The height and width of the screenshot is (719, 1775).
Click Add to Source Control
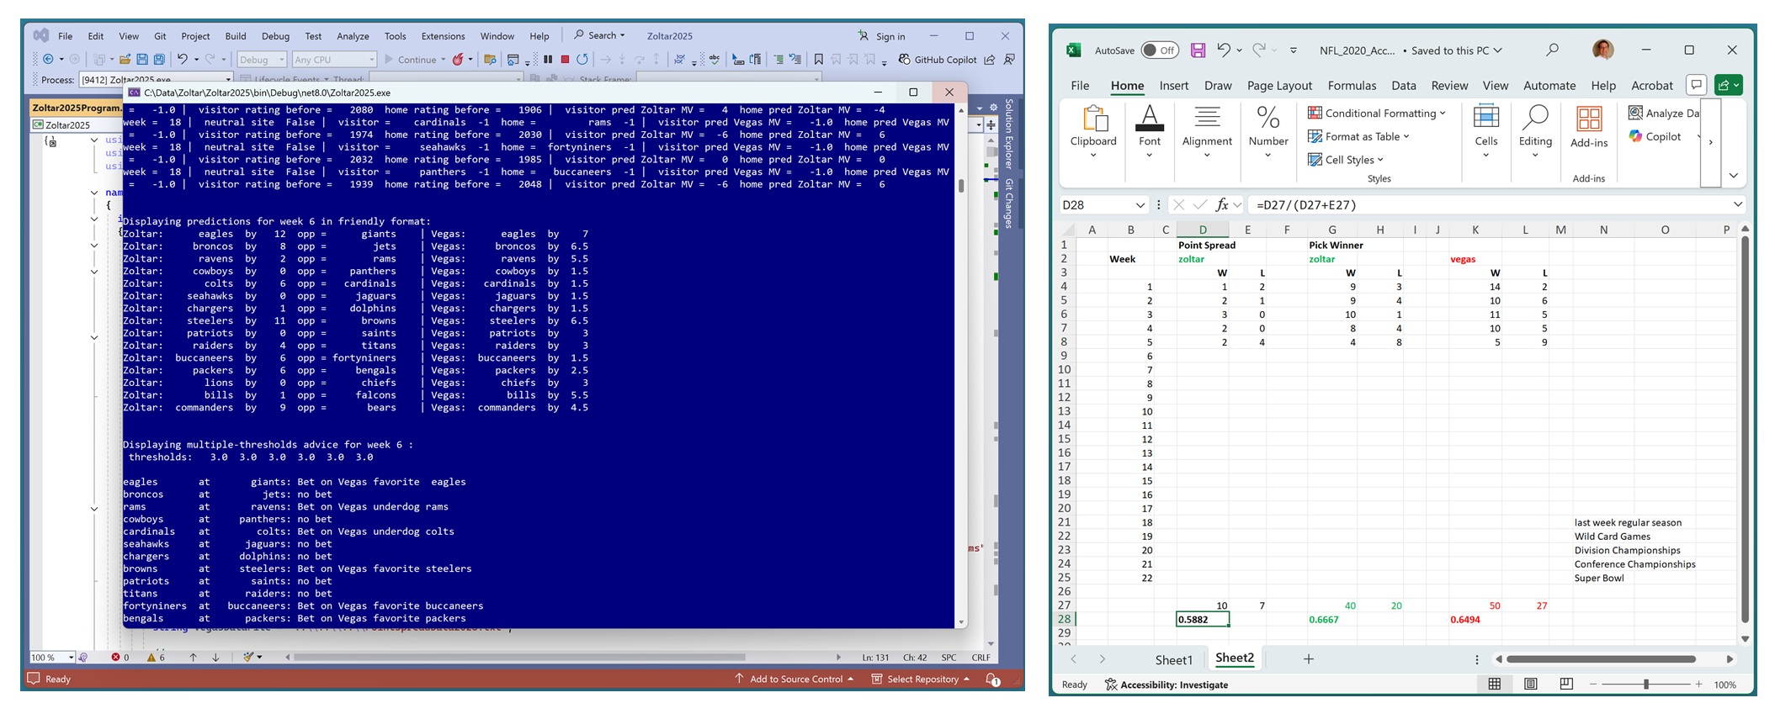coord(794,679)
